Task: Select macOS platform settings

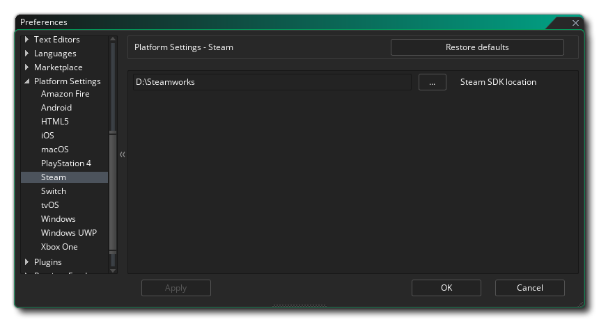Action: (x=54, y=149)
